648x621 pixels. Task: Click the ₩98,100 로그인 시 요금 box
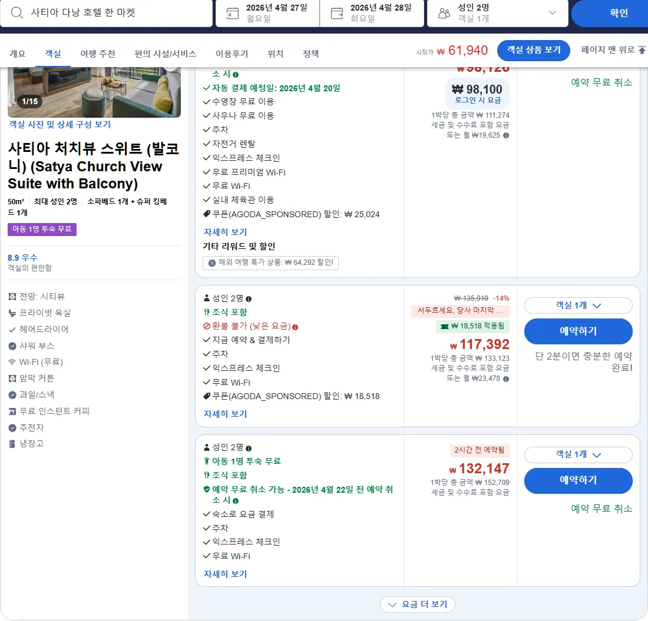[477, 94]
